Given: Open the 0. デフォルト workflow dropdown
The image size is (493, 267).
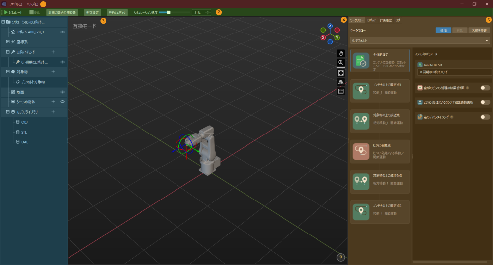Looking at the screenshot, I should (x=420, y=41).
